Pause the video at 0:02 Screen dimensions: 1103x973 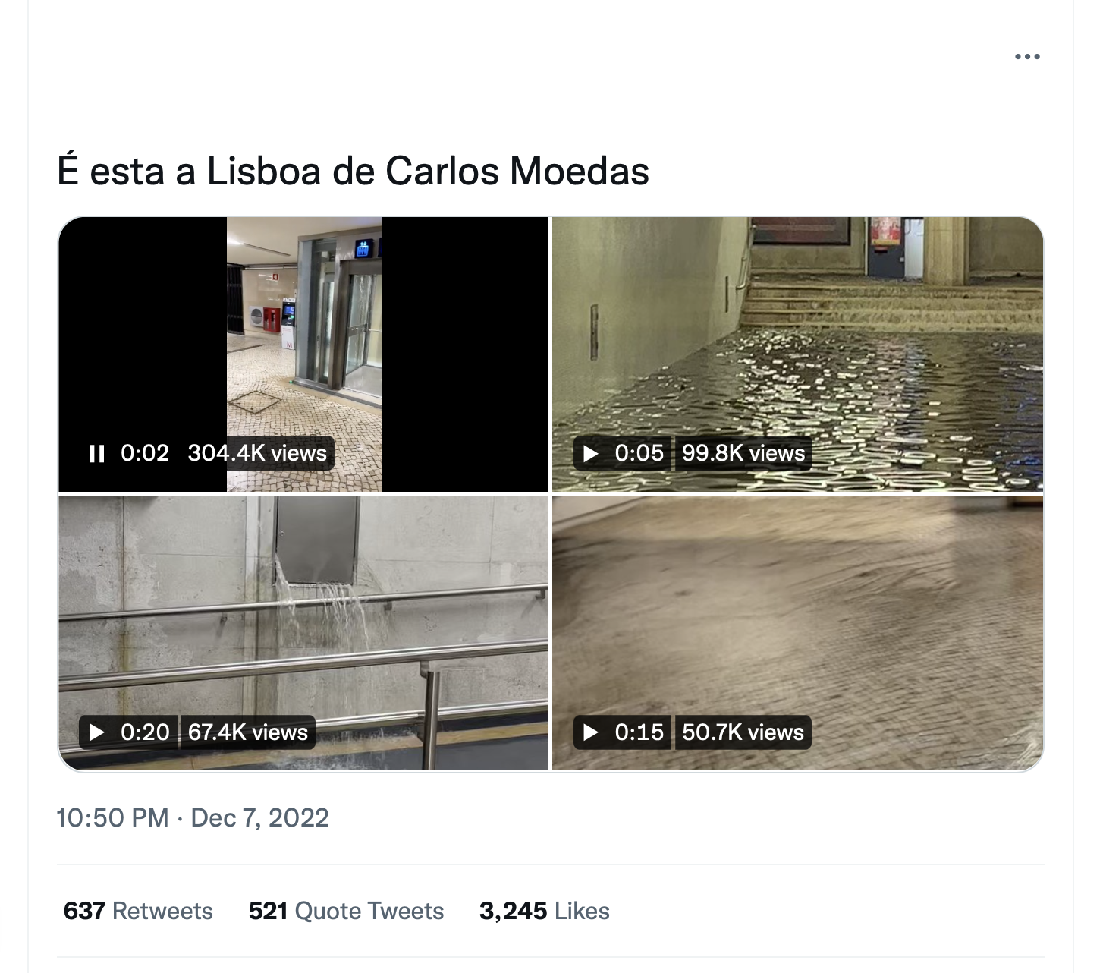(x=96, y=454)
